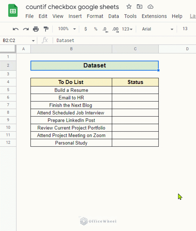Image resolution: width=196 pixels, height=231 pixels.
Task: Apply percent format button
Action: coord(96,29)
